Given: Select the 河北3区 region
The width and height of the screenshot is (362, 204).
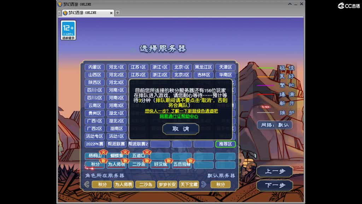Looking at the screenshot, I should (116, 82).
